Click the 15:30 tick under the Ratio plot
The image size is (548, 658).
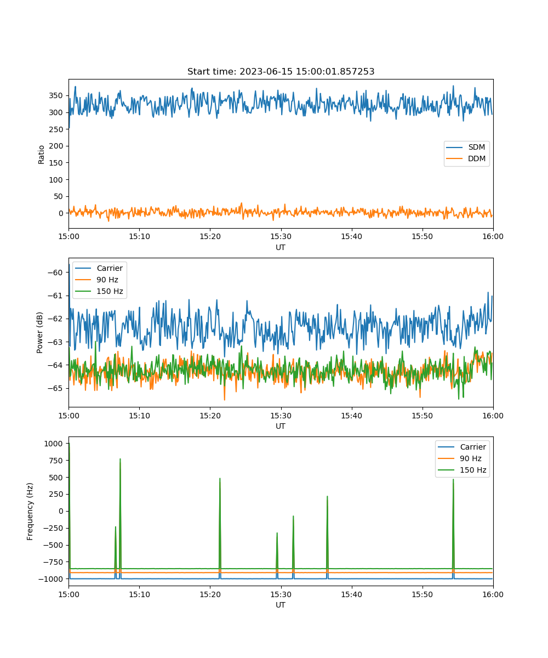click(281, 236)
